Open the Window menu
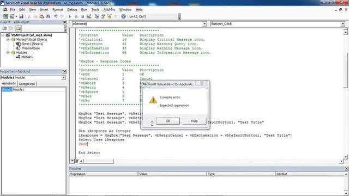The height and width of the screenshot is (196, 349). (125, 10)
